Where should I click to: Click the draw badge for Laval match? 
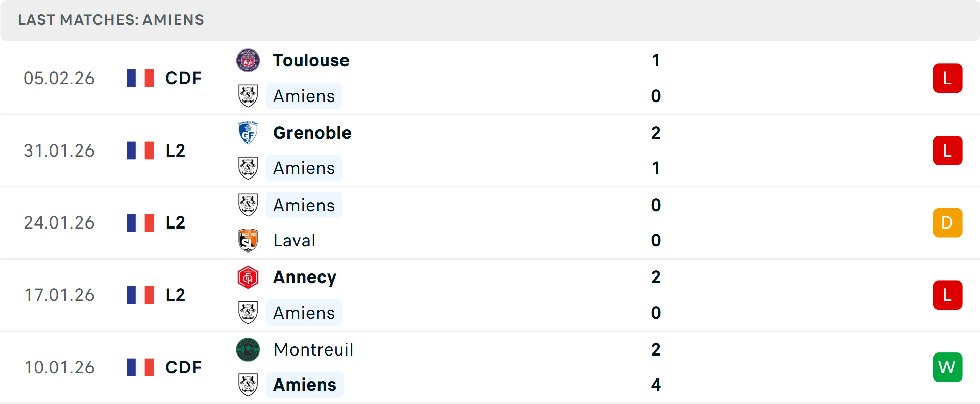pyautogui.click(x=947, y=223)
